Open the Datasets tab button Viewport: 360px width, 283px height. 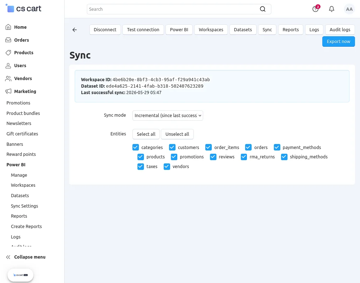tap(243, 30)
